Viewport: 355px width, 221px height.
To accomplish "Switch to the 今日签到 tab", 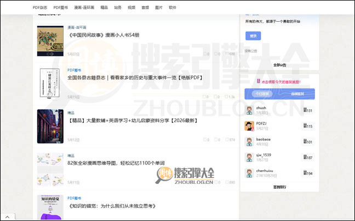I will 262,94.
